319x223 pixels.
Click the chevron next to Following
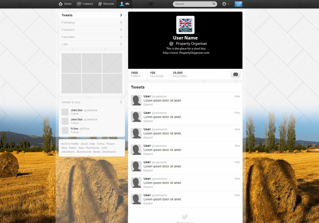(x=121, y=22)
